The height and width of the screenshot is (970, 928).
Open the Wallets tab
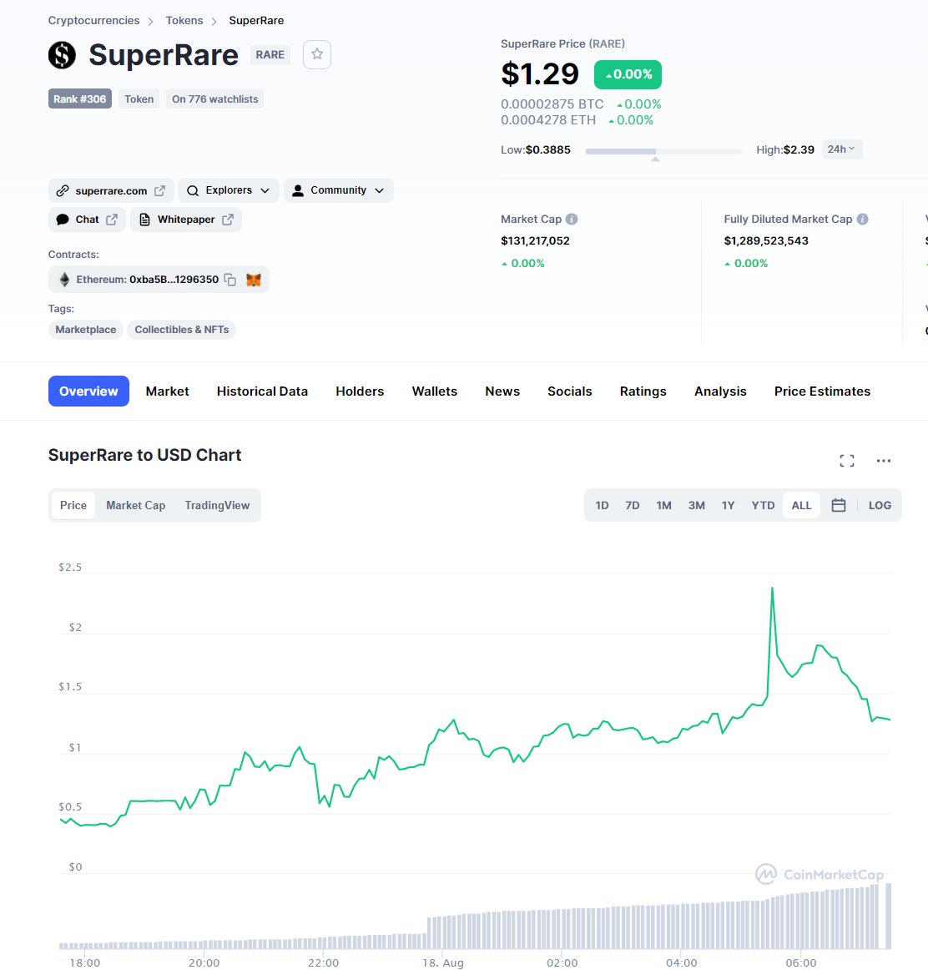435,391
